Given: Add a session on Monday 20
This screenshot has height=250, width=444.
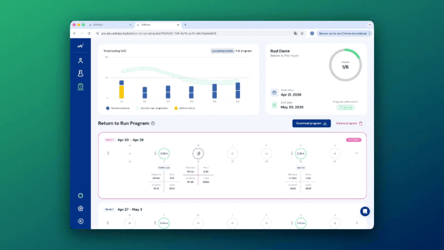Looking at the screenshot, I should pos(129,153).
